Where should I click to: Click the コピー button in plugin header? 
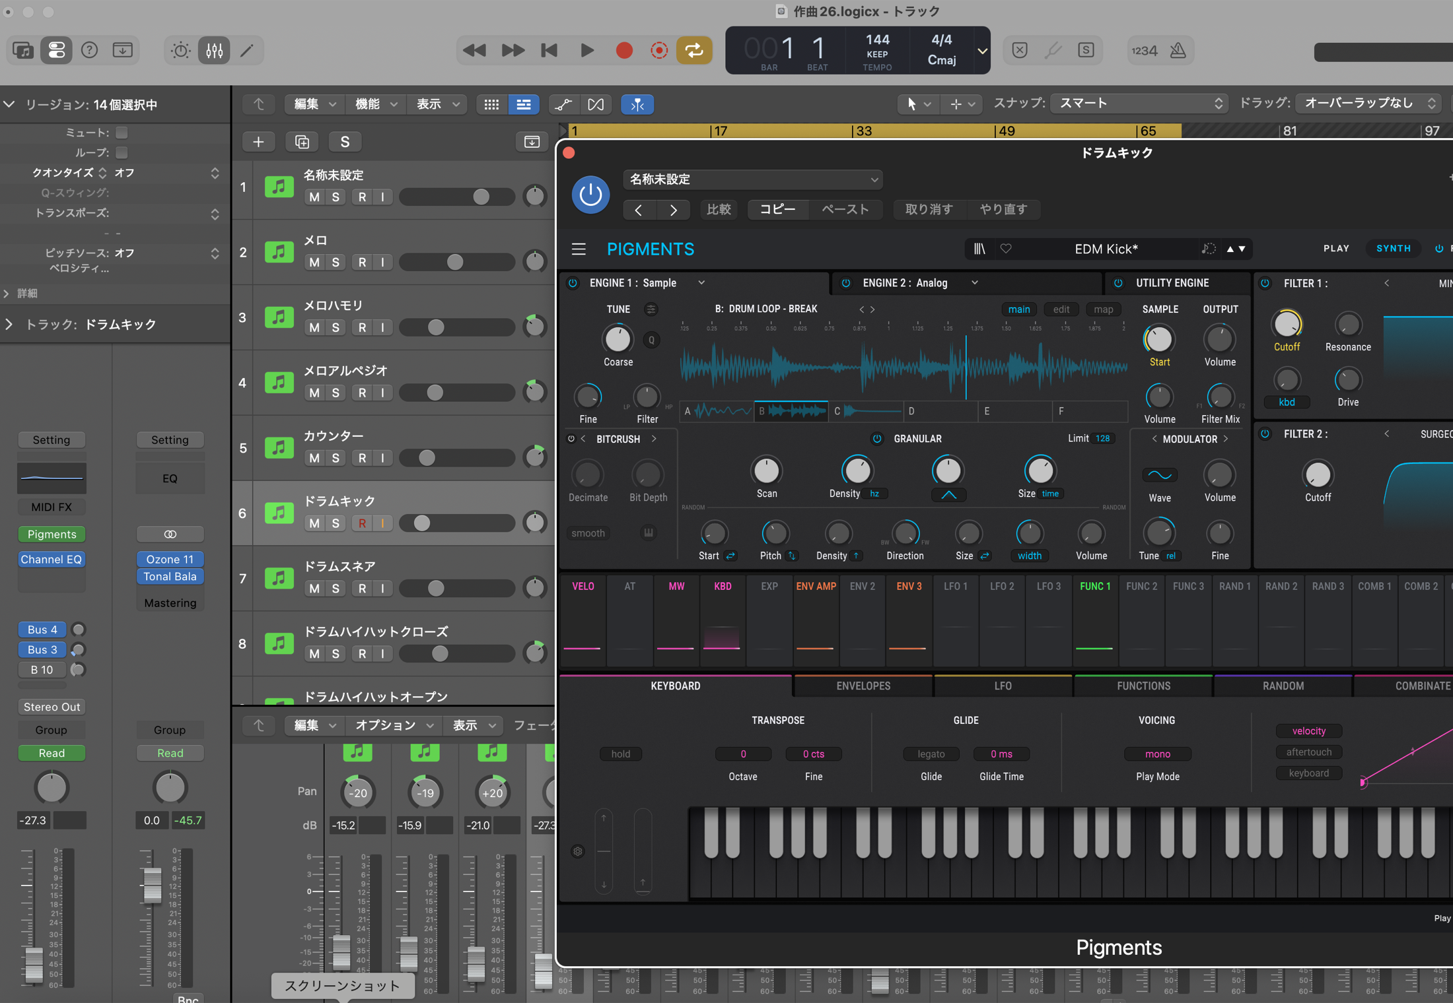coord(777,209)
